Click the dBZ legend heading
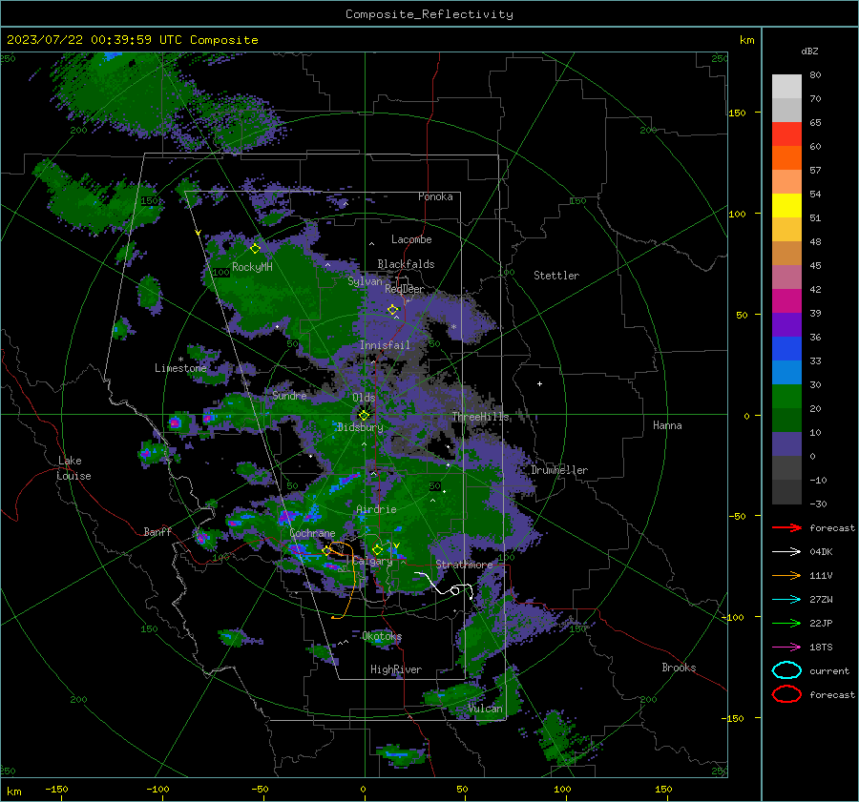This screenshot has width=859, height=802. [x=809, y=51]
